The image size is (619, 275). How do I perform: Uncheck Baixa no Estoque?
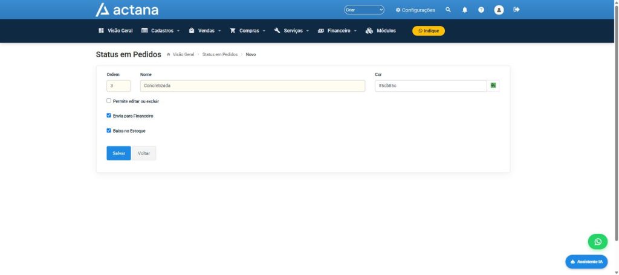(109, 130)
